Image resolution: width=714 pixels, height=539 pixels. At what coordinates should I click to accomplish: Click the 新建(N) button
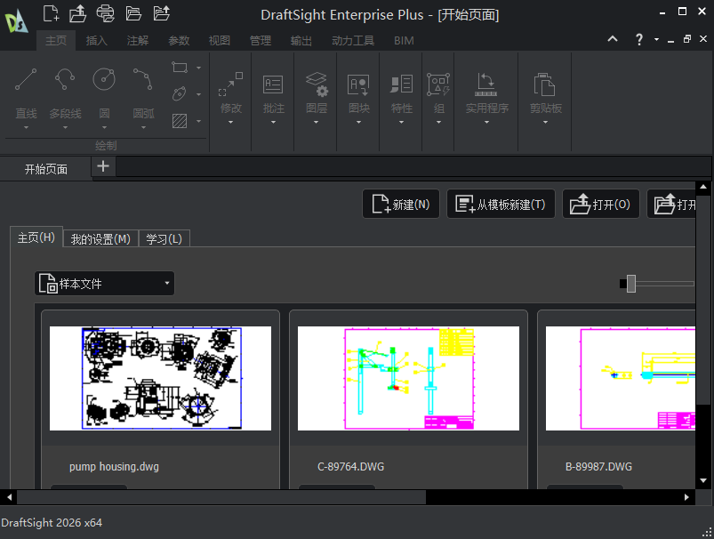(x=401, y=204)
